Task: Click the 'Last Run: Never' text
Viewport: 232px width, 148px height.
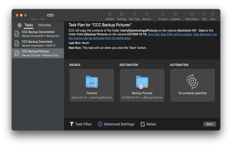Action: 79,43
